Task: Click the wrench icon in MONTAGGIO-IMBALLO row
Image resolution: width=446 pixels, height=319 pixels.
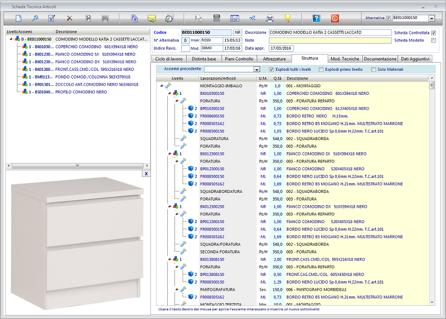Action: (168, 86)
